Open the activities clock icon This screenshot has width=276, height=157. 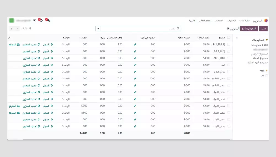coord(41,21)
